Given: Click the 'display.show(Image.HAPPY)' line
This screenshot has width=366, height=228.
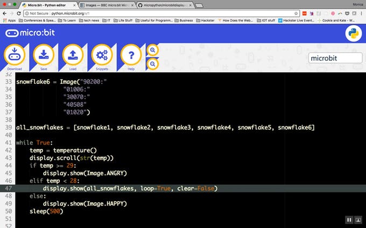Looking at the screenshot, I should [x=85, y=204].
